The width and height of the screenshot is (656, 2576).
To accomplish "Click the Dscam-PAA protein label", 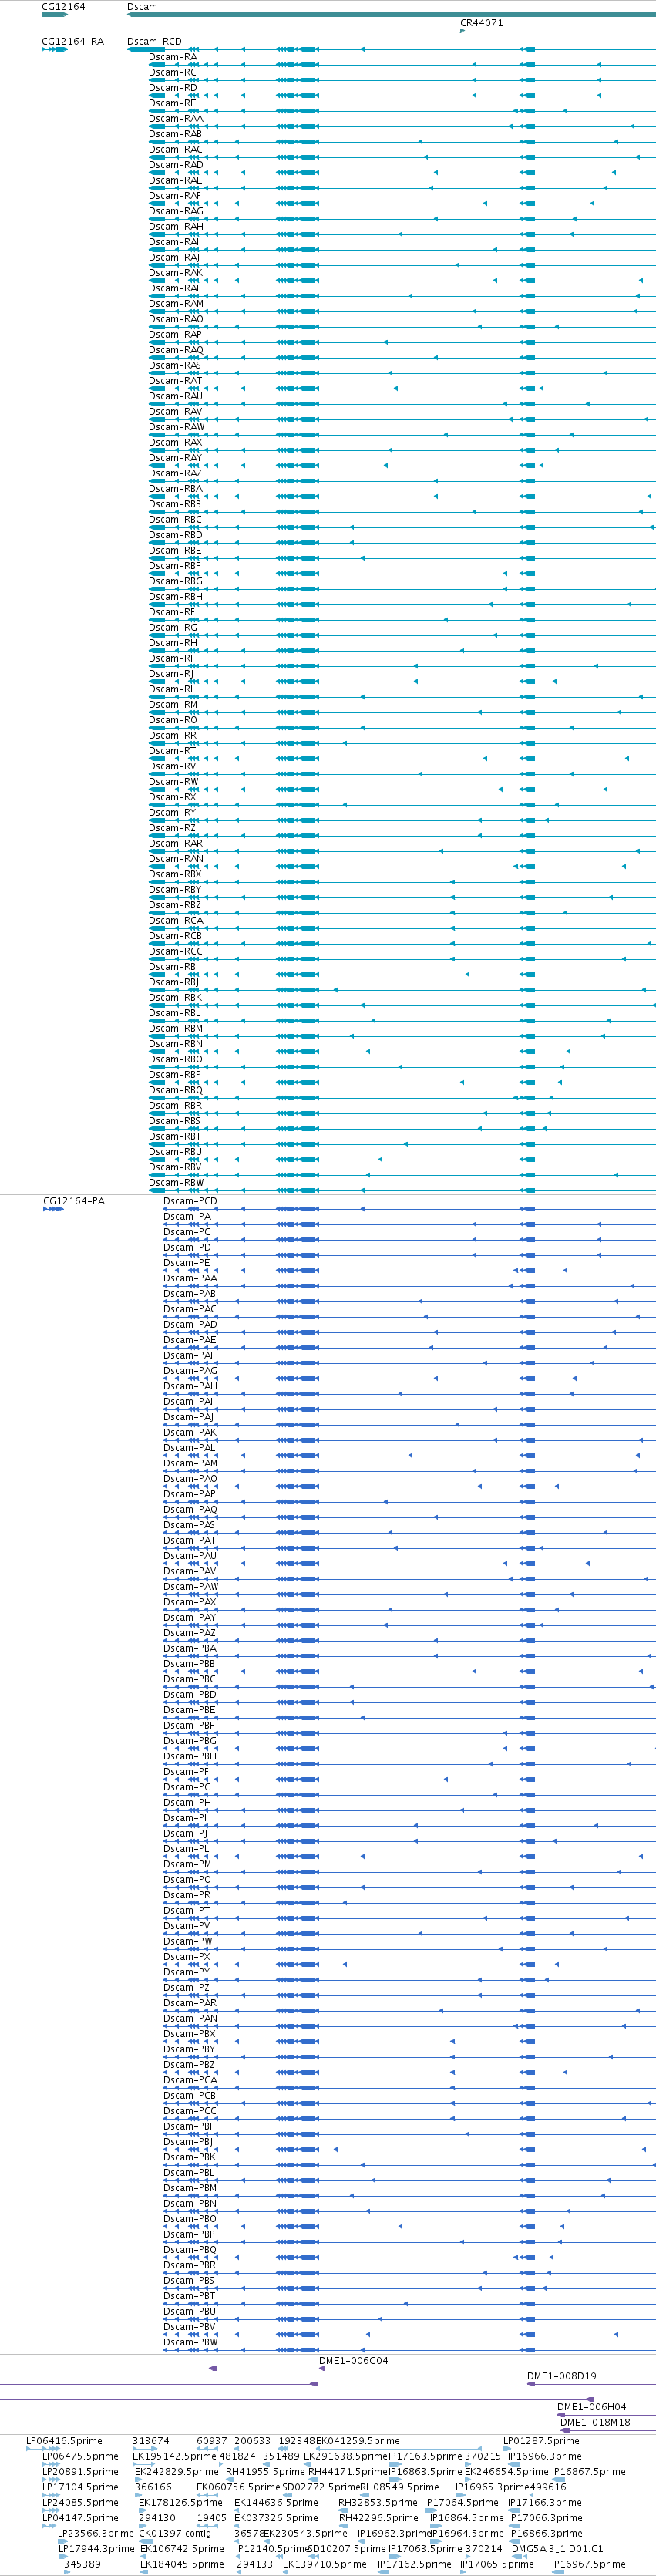I will point(190,1278).
